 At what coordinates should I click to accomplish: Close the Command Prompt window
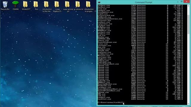click(187, 1)
